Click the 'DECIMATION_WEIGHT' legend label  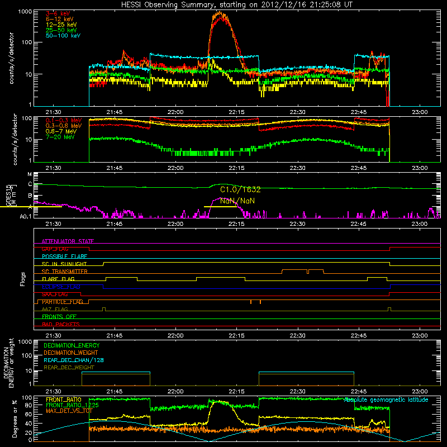coord(71,353)
